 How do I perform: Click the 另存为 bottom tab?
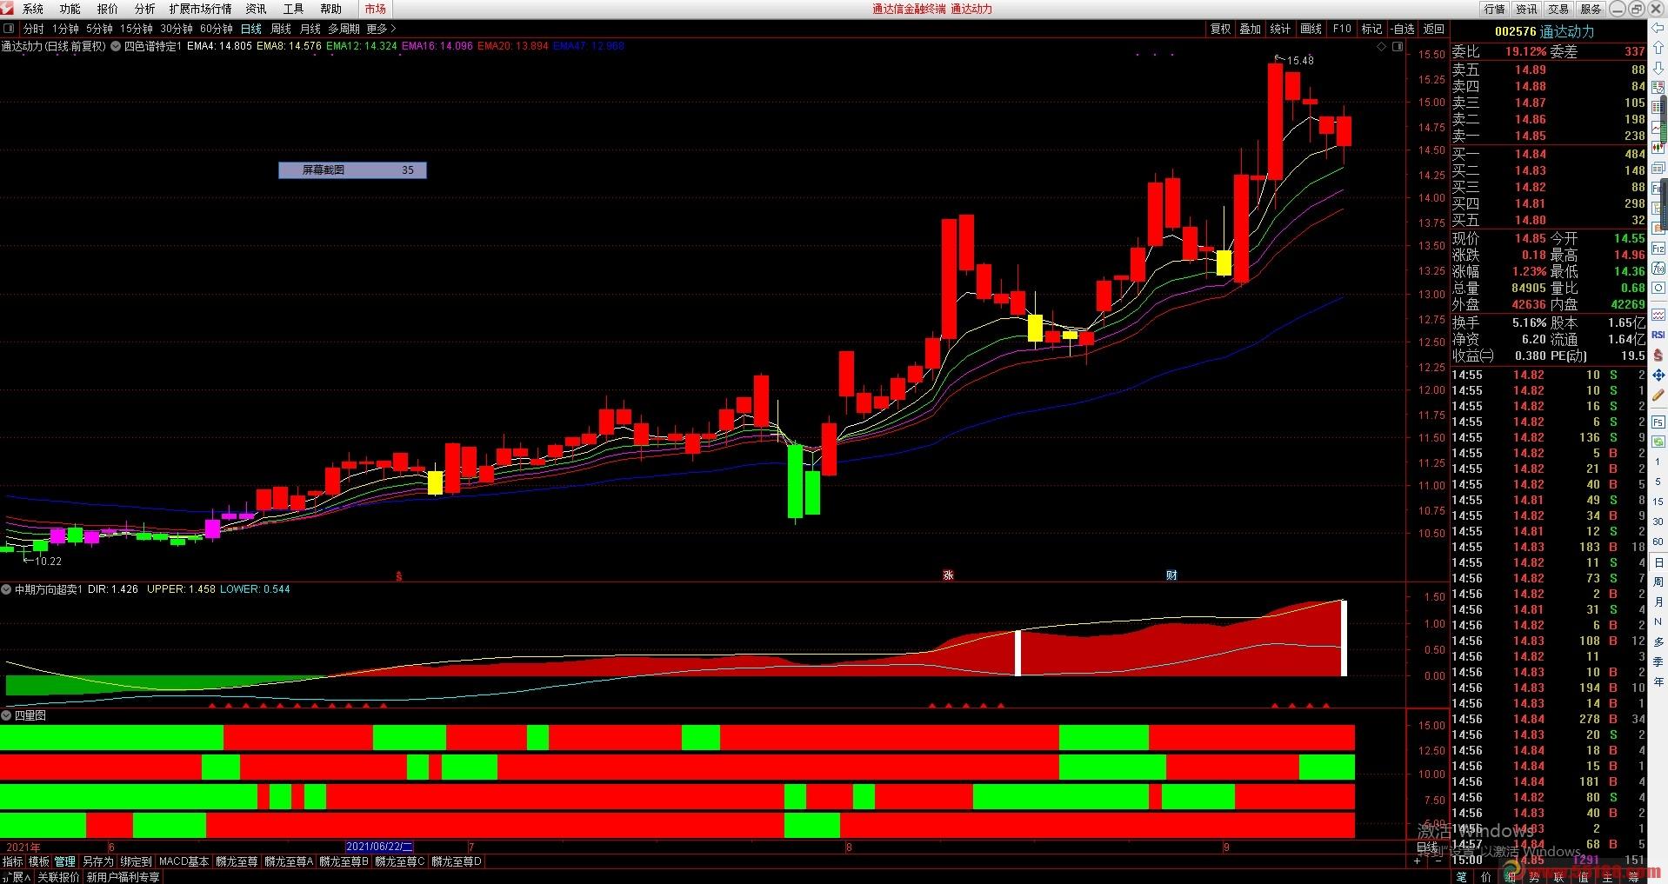coord(98,861)
